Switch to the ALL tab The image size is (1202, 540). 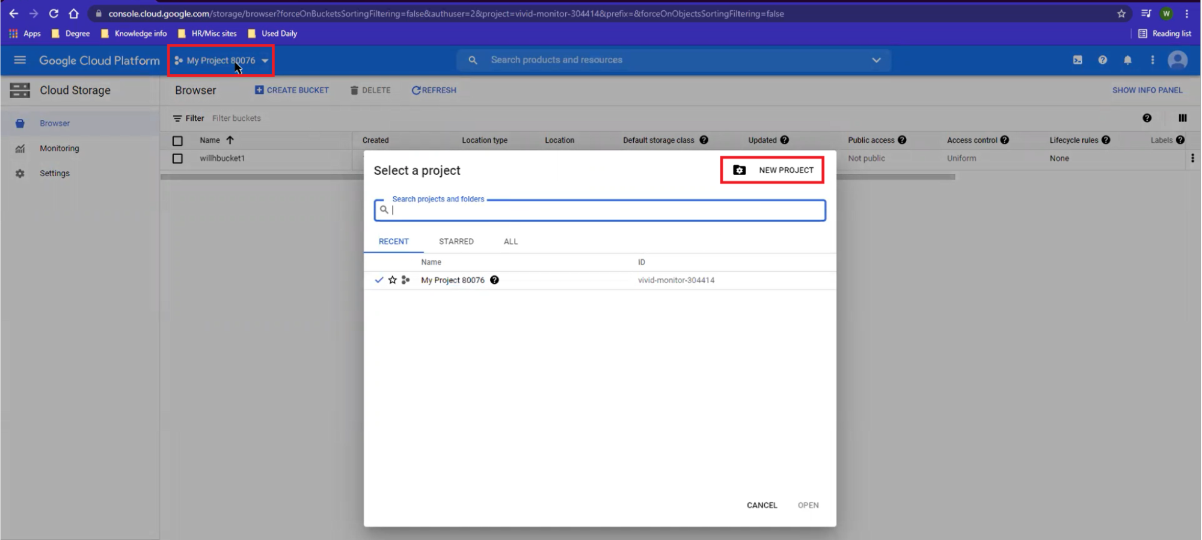(x=511, y=242)
